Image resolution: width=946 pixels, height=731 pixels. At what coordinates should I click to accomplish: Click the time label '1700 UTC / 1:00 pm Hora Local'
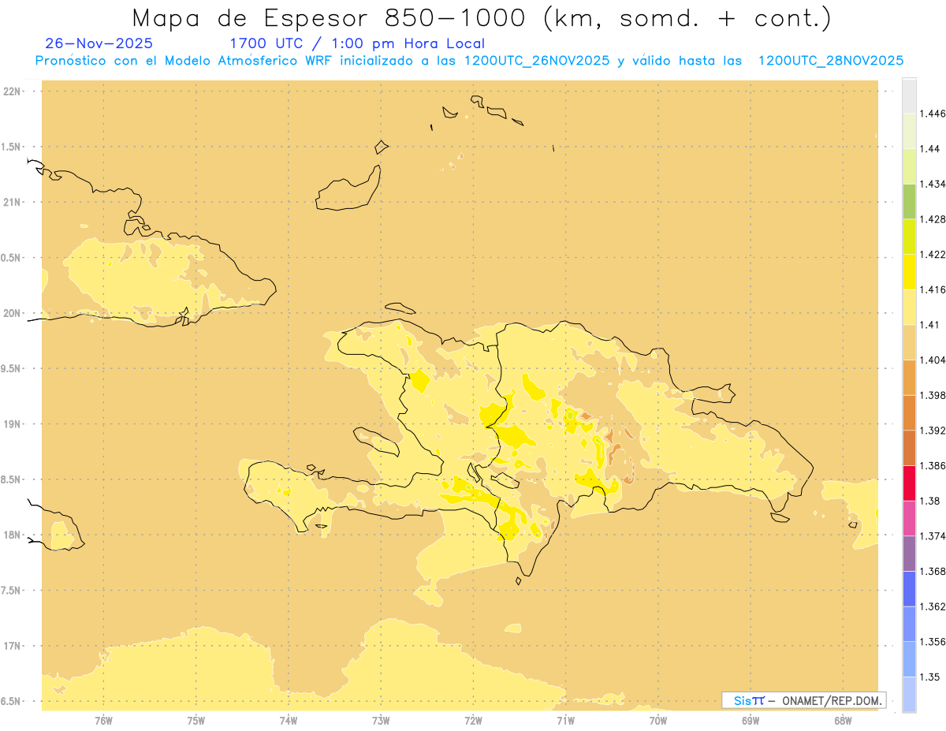pos(357,44)
